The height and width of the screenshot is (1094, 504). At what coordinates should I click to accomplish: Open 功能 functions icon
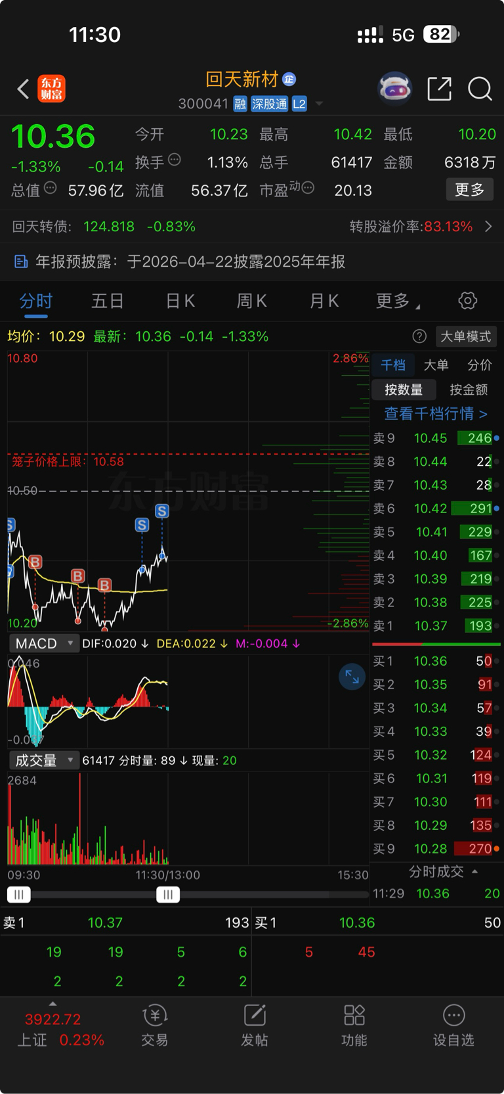354,1026
